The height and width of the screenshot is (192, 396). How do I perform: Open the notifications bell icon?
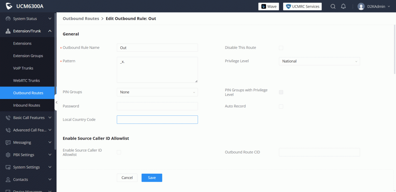tap(343, 7)
